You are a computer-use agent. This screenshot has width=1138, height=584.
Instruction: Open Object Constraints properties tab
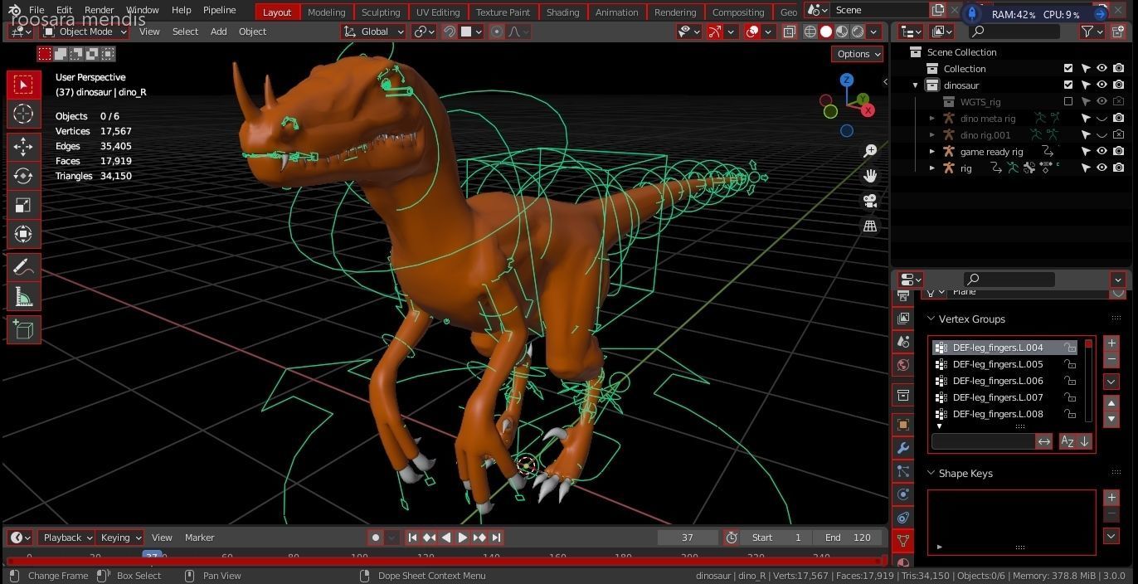[x=903, y=518]
